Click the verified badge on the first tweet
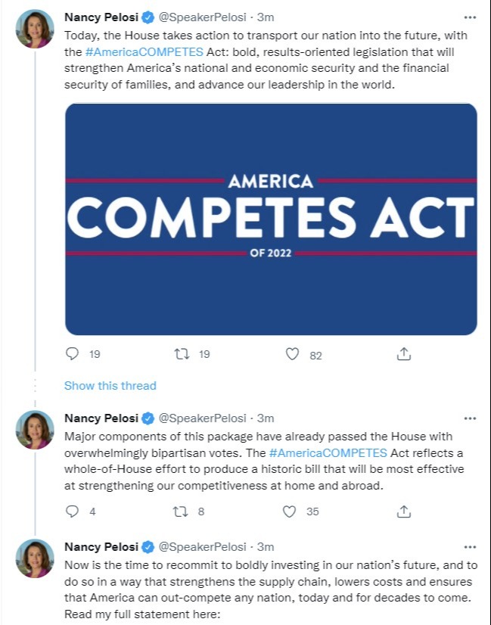 click(x=148, y=16)
